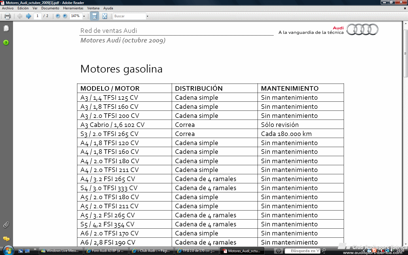This screenshot has width=408, height=255.
Task: Open the Ventana menu
Action: 93,8
